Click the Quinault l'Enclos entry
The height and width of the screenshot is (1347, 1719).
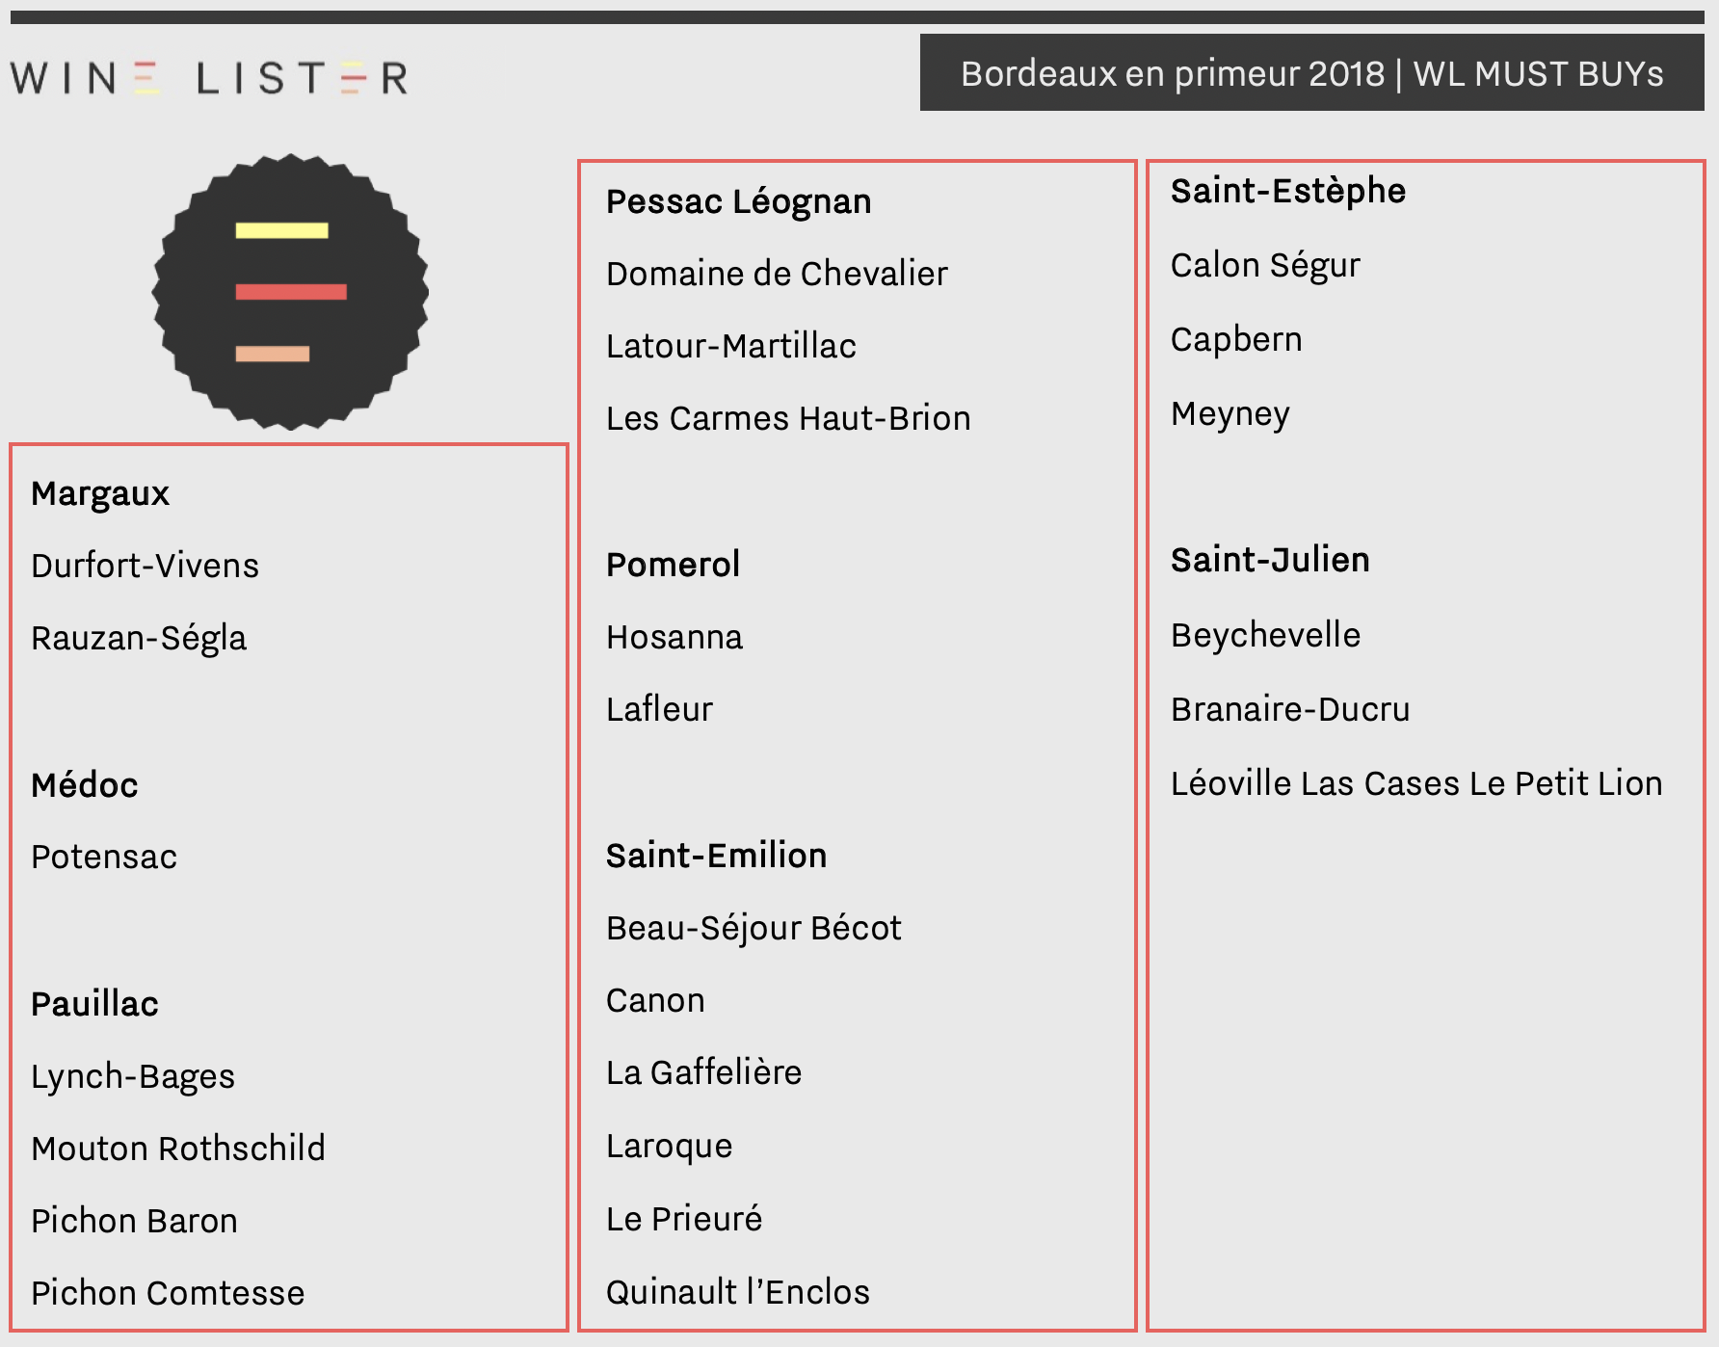point(738,1292)
